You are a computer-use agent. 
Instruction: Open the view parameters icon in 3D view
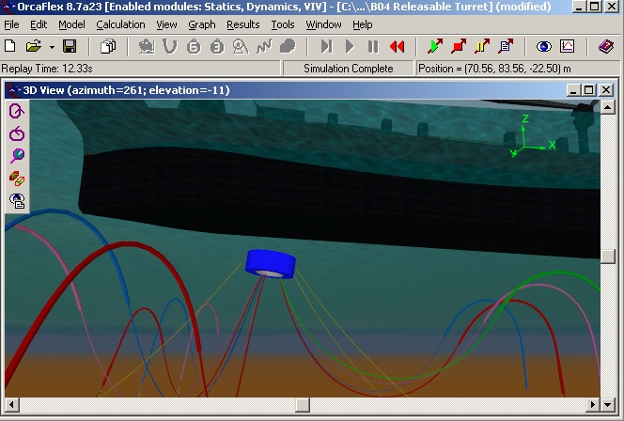[x=17, y=201]
